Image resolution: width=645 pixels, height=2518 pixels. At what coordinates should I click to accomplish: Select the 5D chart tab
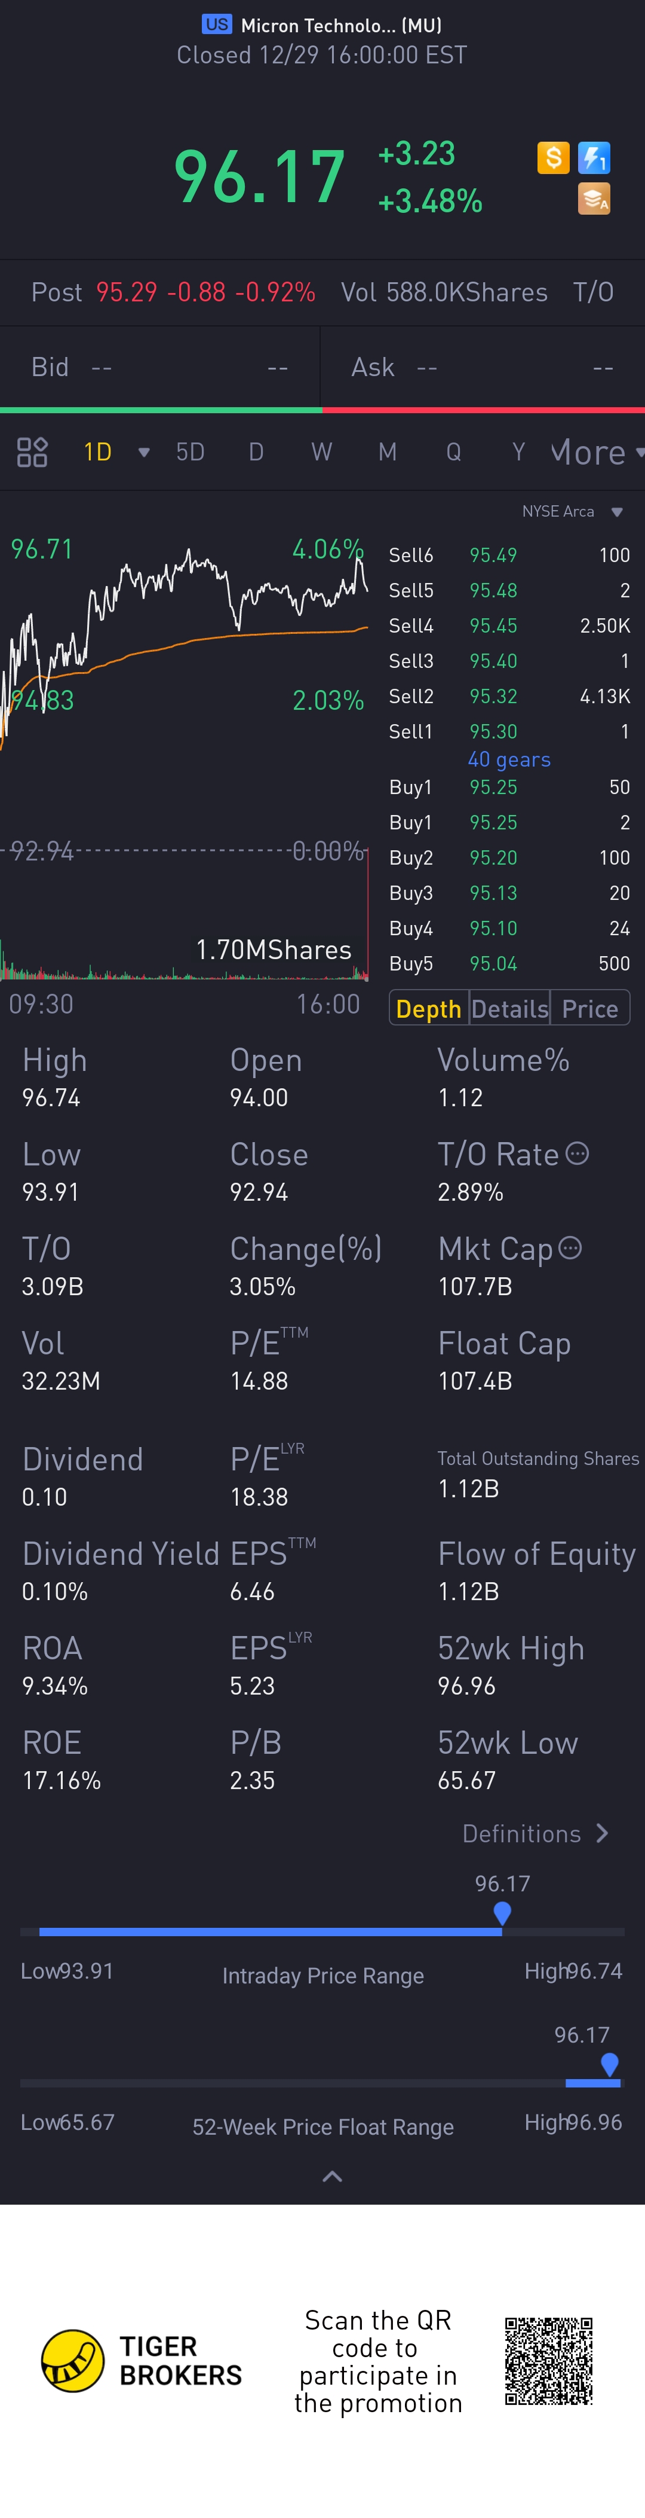[191, 451]
